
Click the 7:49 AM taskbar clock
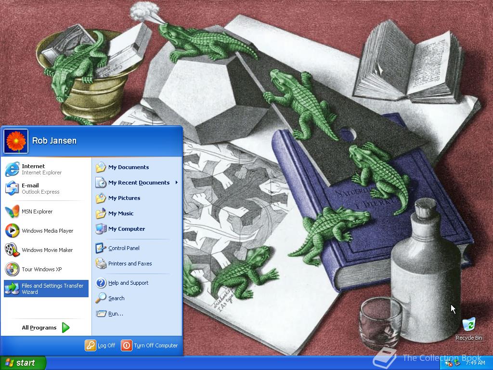(x=475, y=363)
